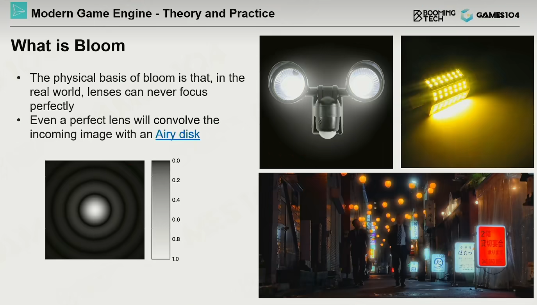The height and width of the screenshot is (305, 537).
Task: Click the grayscale intensity color bar
Action: (161, 210)
